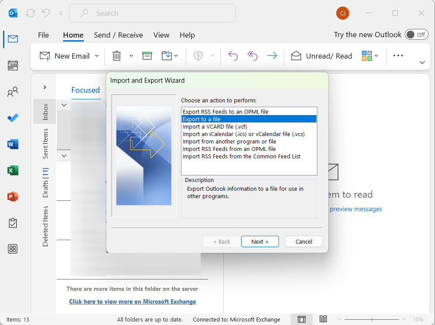
Task: Switch to the Send / Receive tab
Action: tap(118, 35)
